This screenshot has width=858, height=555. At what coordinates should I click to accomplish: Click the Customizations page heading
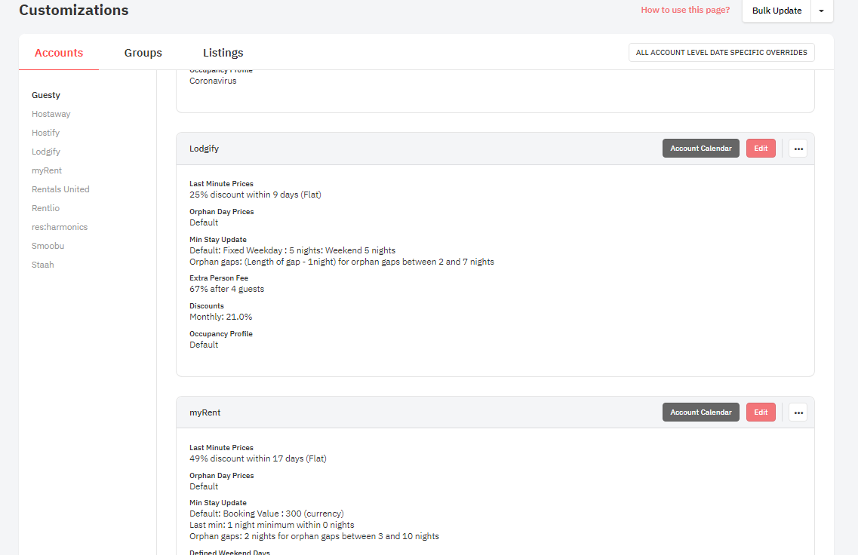pos(74,10)
